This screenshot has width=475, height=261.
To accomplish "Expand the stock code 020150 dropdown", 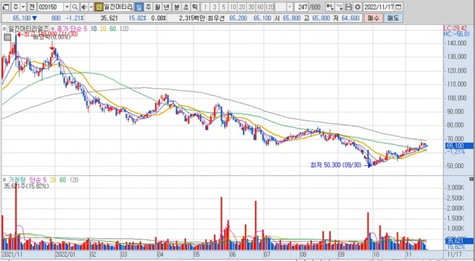I will click(67, 7).
